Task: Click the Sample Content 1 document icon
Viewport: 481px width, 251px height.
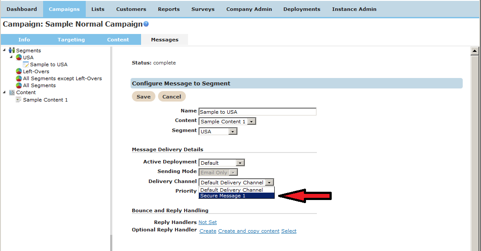Action: 19,100
